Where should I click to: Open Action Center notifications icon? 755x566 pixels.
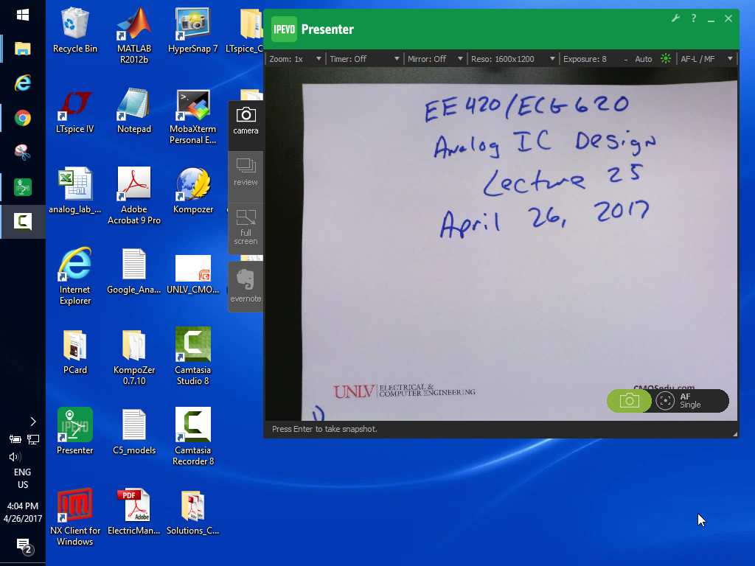pyautogui.click(x=23, y=546)
